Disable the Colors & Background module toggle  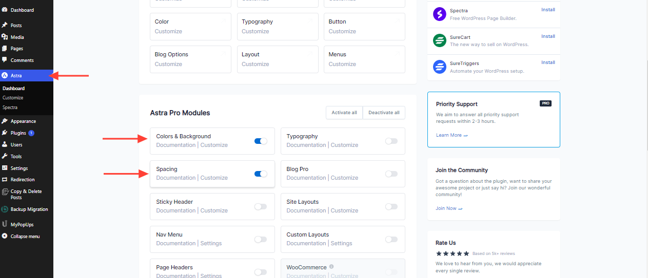click(x=261, y=141)
